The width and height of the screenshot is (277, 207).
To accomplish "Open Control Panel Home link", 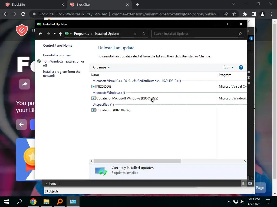I will point(58,45).
